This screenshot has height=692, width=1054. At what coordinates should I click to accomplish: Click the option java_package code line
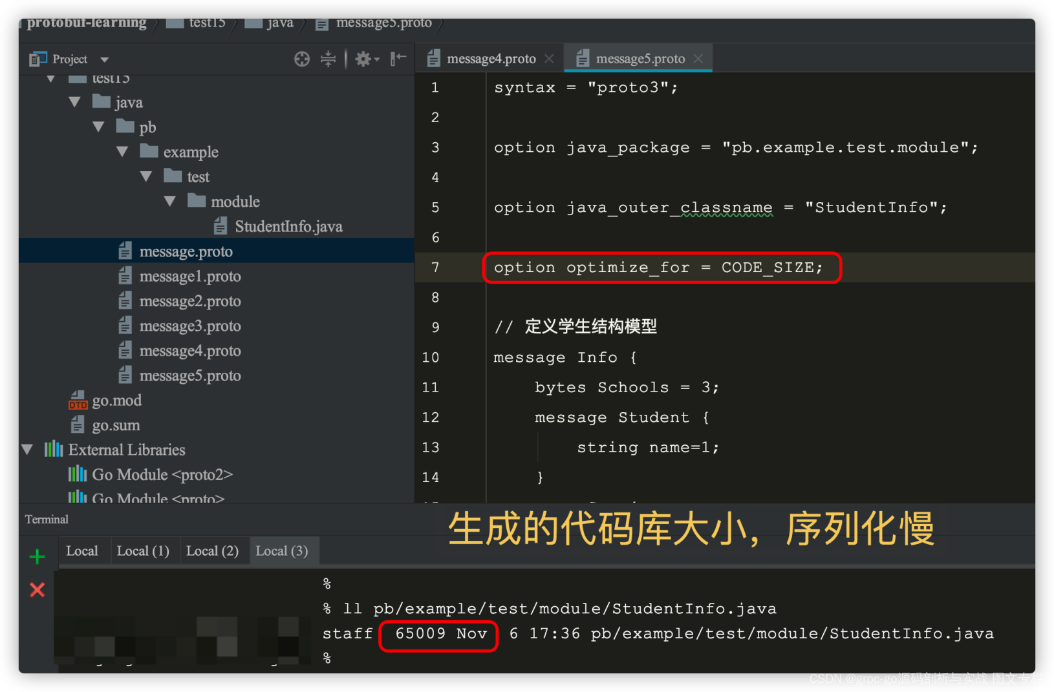(736, 148)
